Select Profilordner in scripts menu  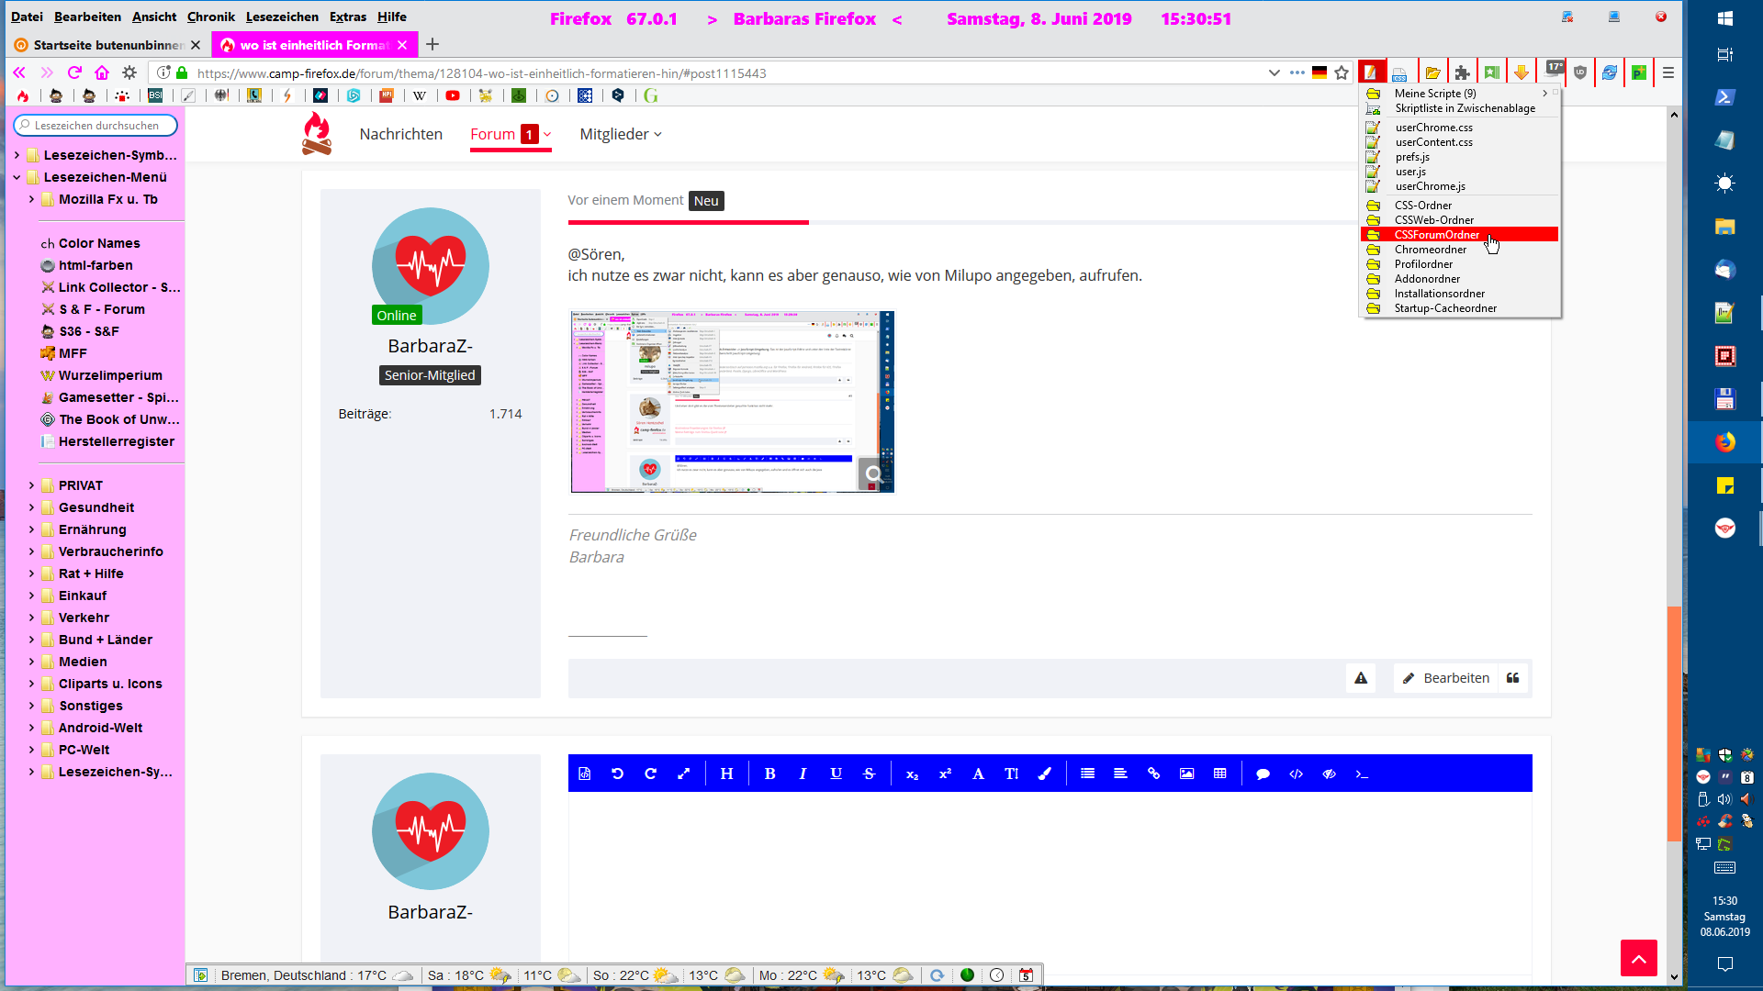coord(1423,264)
